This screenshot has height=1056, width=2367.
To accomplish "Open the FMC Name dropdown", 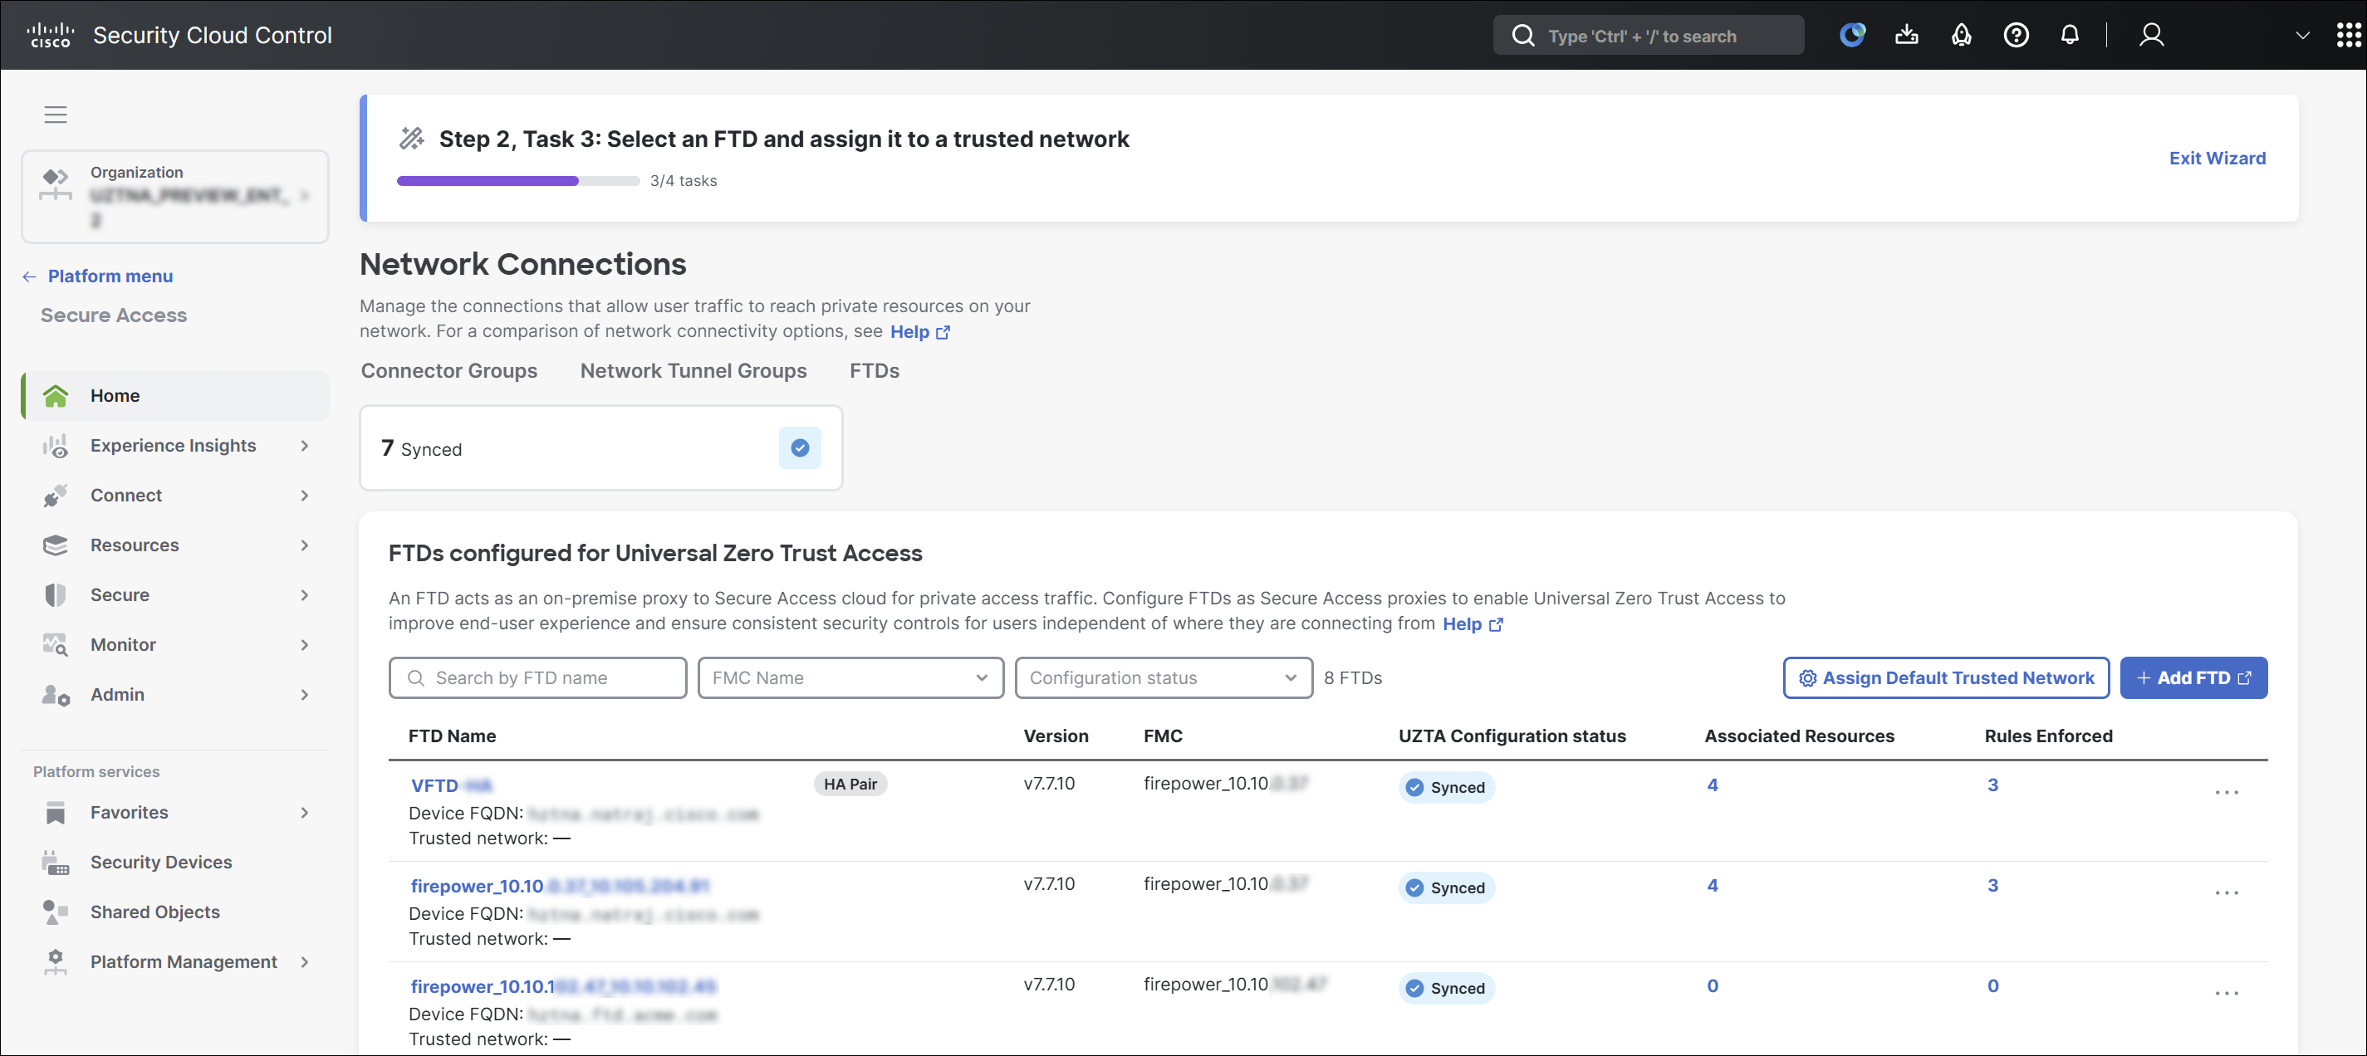I will (x=850, y=677).
